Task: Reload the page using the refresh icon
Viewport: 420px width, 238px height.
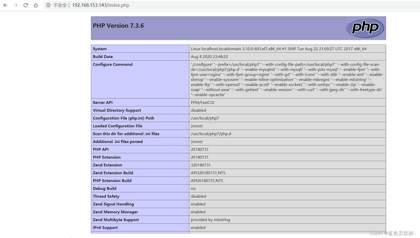Action: 26,5
